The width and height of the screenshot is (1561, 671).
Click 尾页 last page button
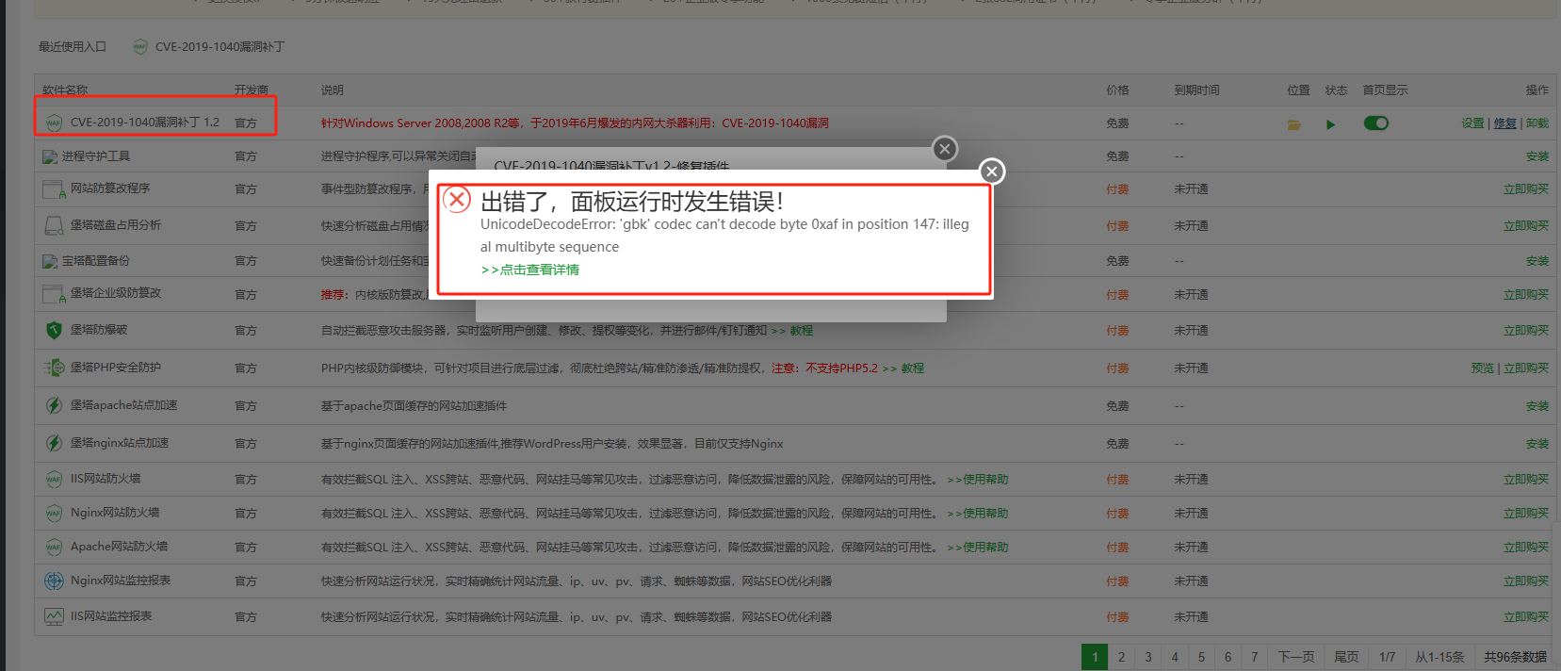point(1346,657)
